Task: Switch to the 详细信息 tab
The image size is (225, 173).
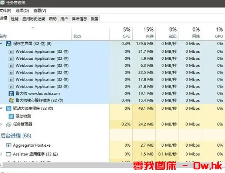Action: pos(79,19)
